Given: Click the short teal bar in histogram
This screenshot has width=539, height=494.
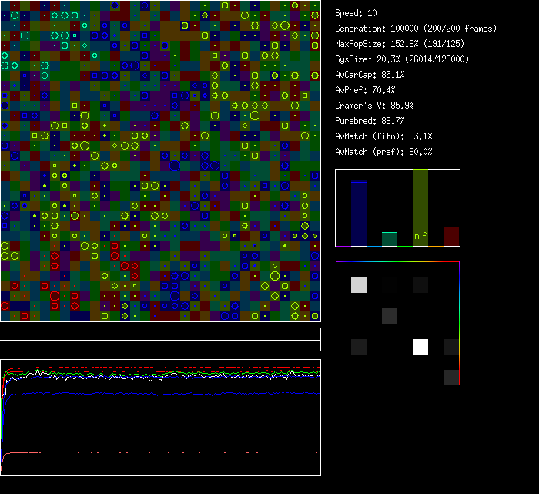Looking at the screenshot, I should (390, 239).
